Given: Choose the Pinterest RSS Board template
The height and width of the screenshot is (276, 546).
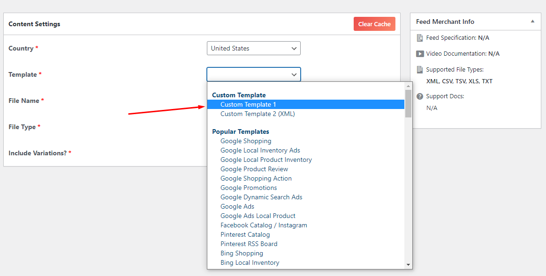Looking at the screenshot, I should 306,244.
